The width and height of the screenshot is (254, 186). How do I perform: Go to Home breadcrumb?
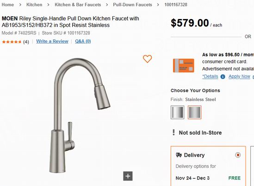click(x=7, y=5)
